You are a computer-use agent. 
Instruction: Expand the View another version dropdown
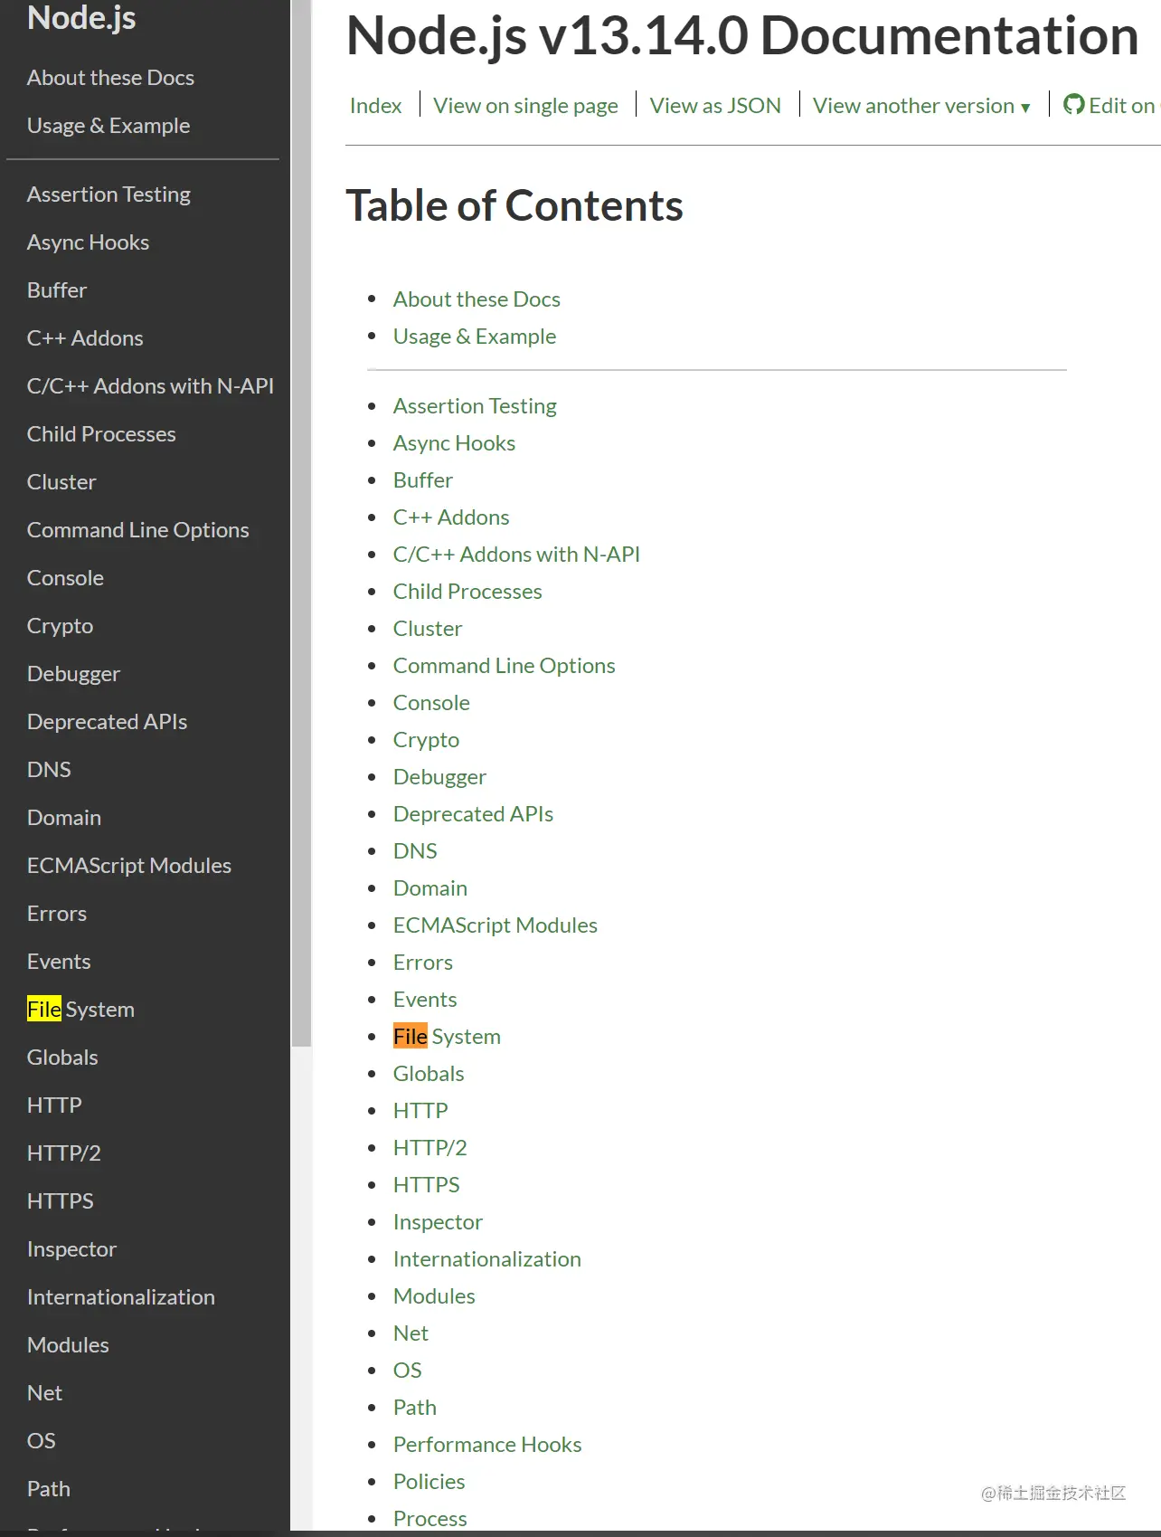point(921,106)
